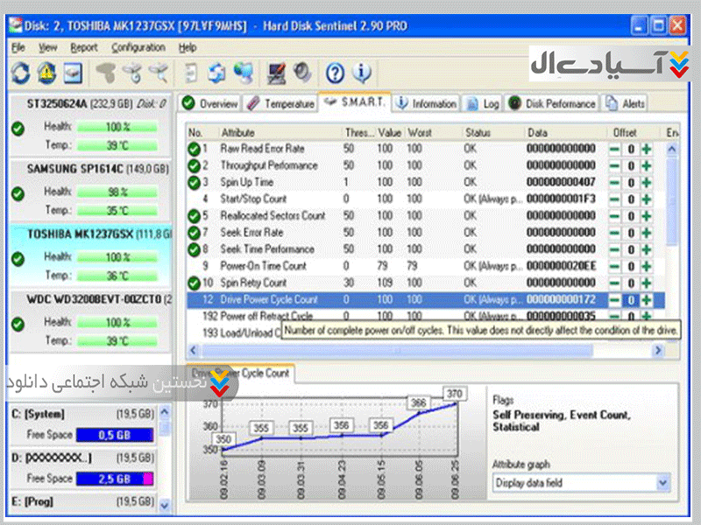Click the yellow warning alert toolbar icon
Screen dimensions: 701x525
tap(46, 72)
